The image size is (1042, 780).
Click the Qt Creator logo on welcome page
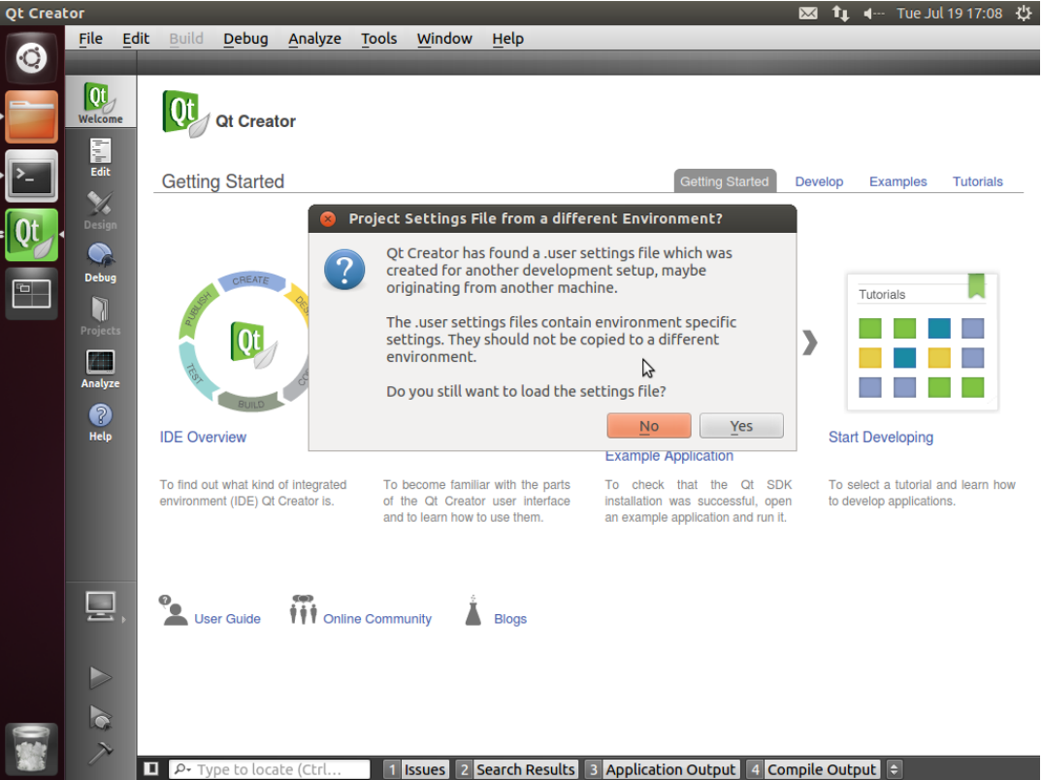[185, 114]
